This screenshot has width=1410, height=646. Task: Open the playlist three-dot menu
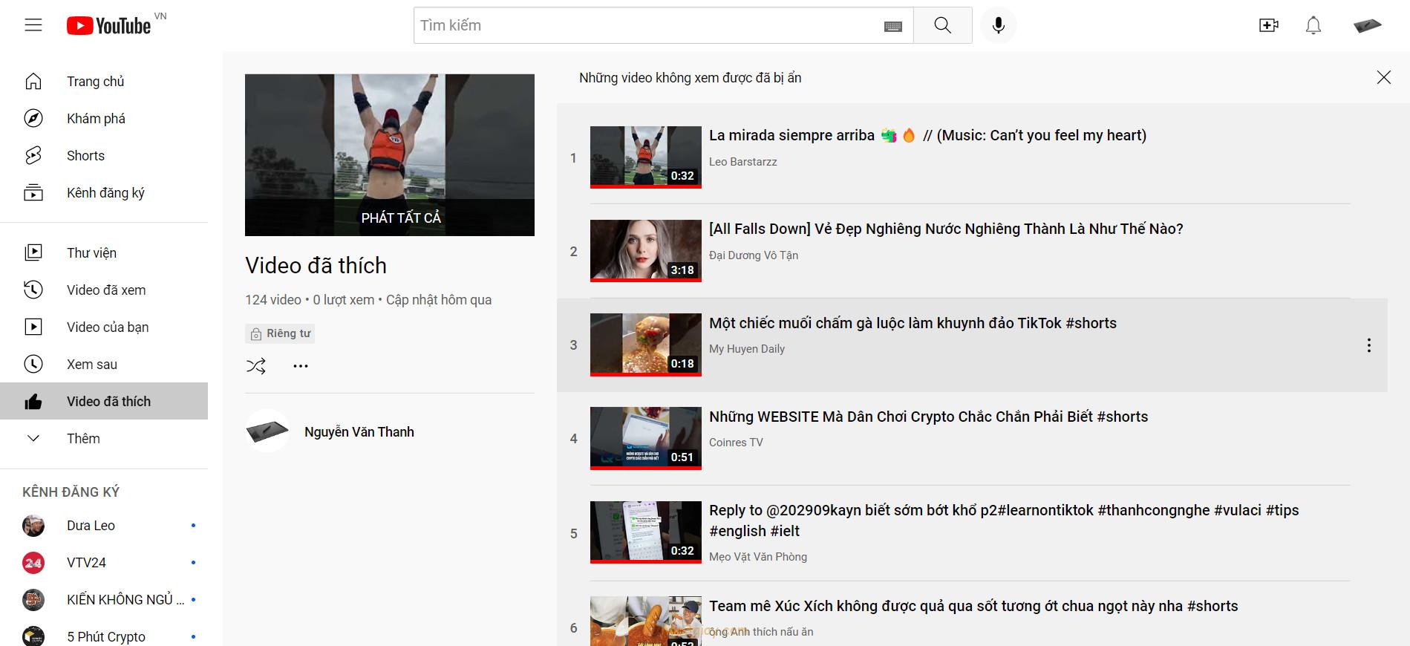(301, 366)
